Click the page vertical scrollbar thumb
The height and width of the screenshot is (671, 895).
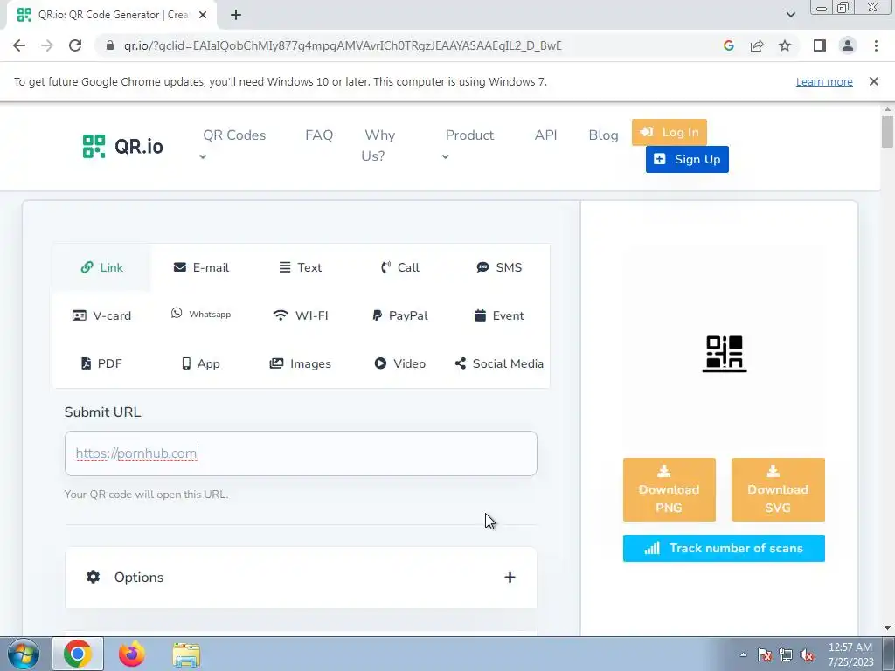tap(887, 132)
